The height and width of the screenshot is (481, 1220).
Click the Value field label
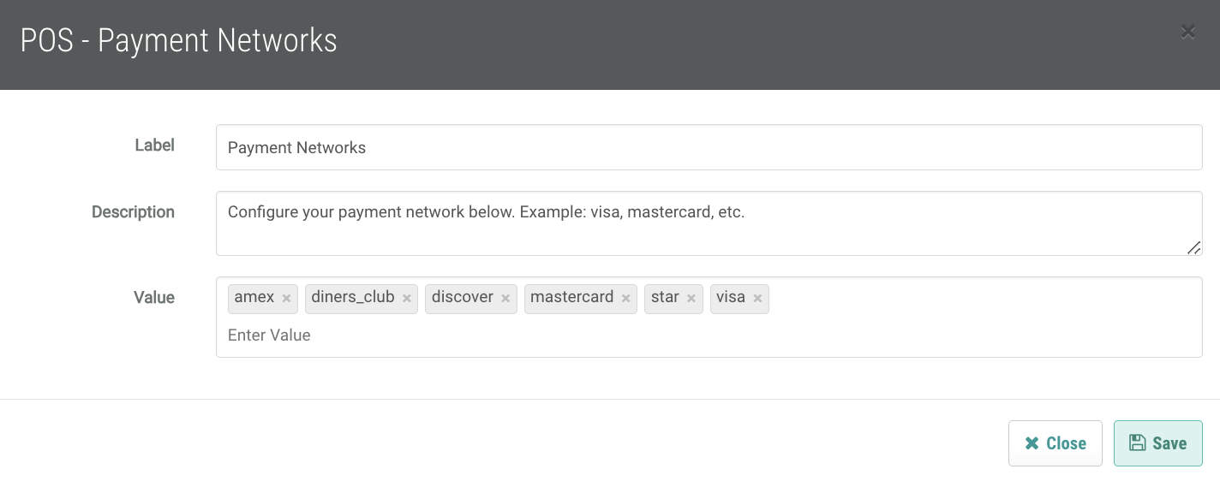coord(154,298)
